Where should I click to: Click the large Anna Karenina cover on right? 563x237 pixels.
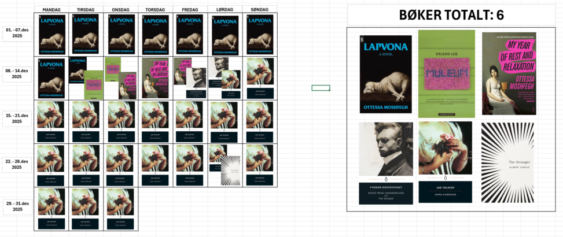click(445, 162)
